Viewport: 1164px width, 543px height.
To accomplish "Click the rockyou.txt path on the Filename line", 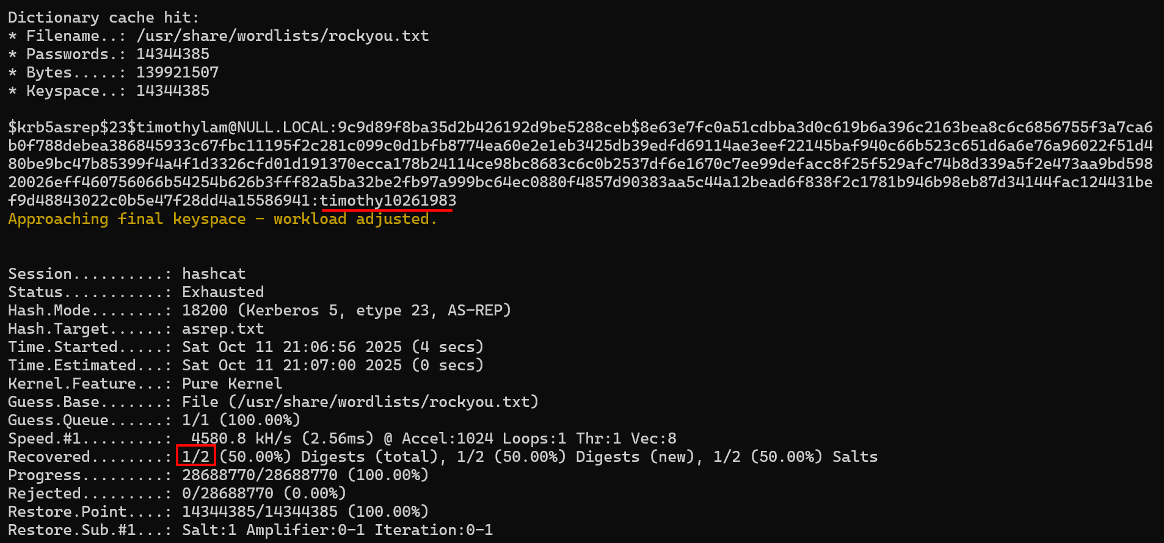I will pos(283,36).
